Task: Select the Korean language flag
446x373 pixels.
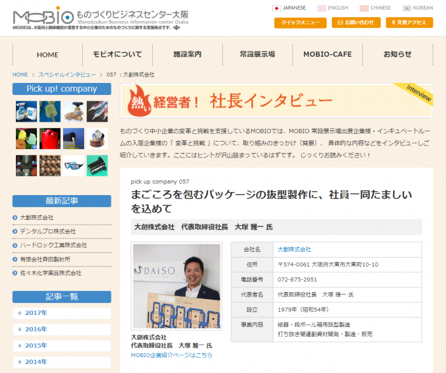Action: (x=406, y=8)
